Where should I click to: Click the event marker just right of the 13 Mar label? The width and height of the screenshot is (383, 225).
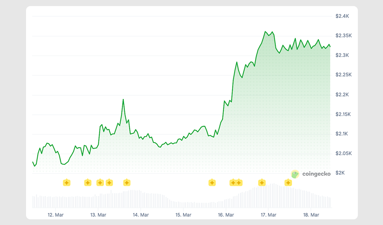(109, 182)
